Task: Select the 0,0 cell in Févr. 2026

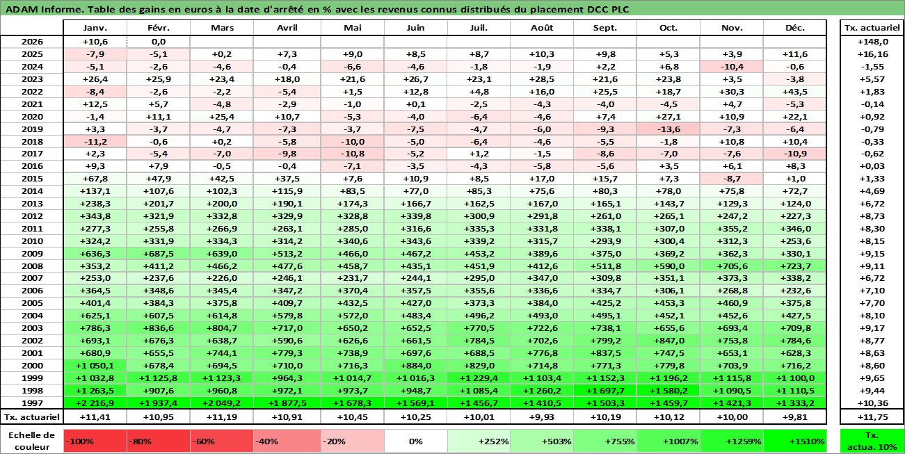Action: [x=159, y=41]
